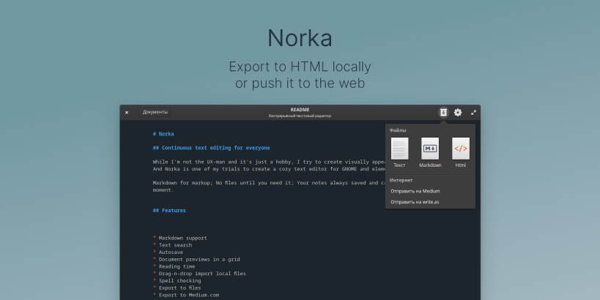Export as plain text (Текст) icon

click(399, 149)
